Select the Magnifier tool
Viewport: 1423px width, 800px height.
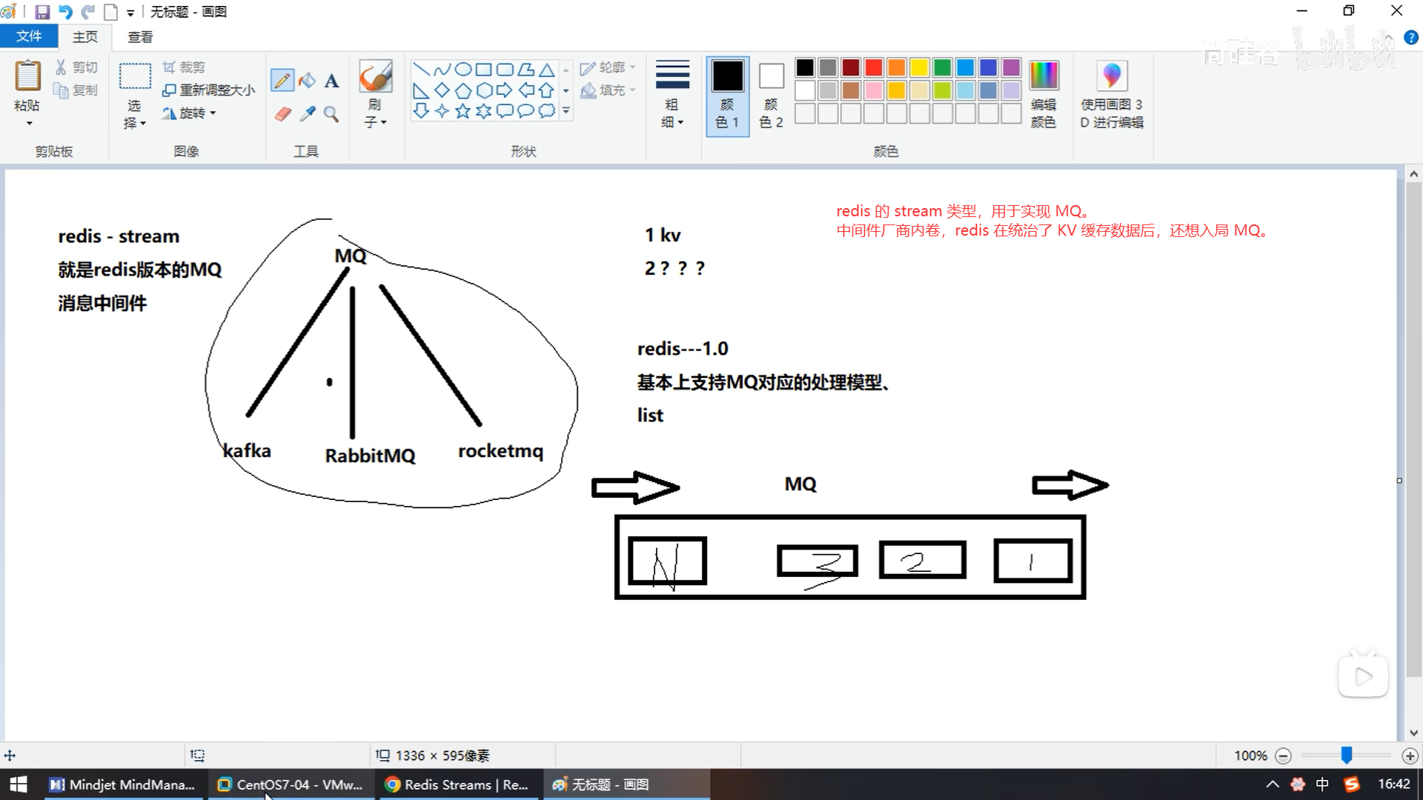click(331, 113)
